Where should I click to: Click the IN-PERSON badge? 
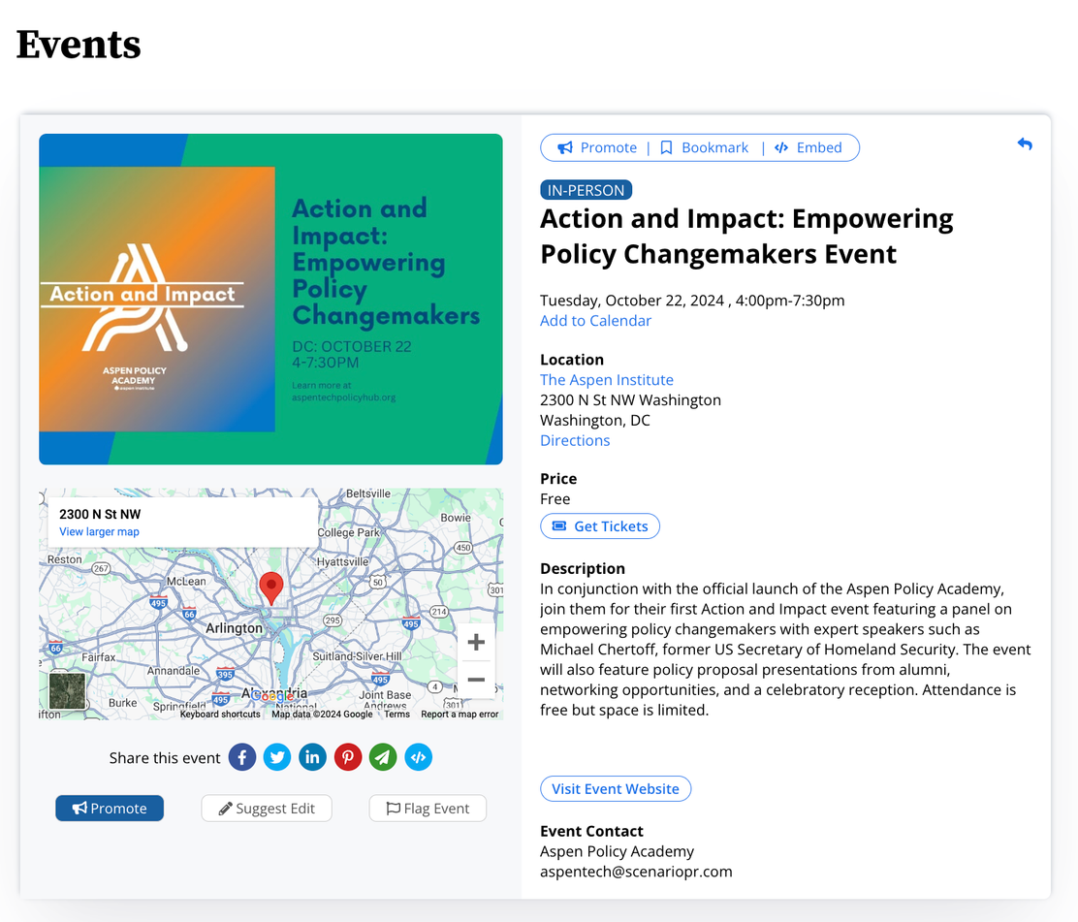coord(586,190)
